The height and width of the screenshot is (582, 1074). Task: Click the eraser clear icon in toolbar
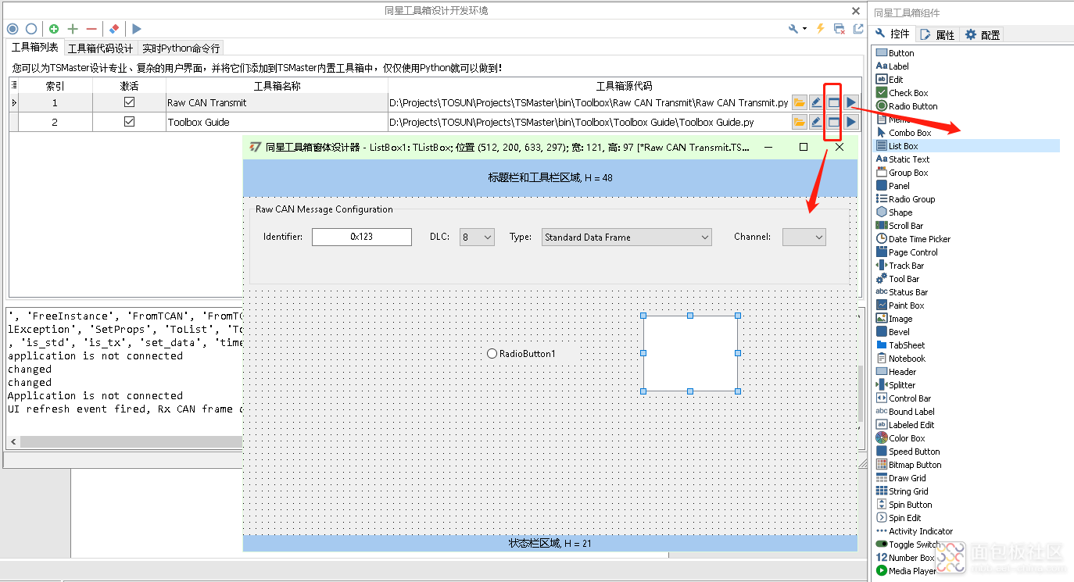(114, 29)
